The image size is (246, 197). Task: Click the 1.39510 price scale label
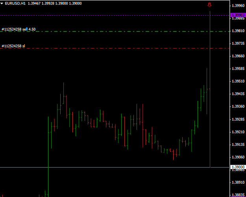tap(238, 81)
